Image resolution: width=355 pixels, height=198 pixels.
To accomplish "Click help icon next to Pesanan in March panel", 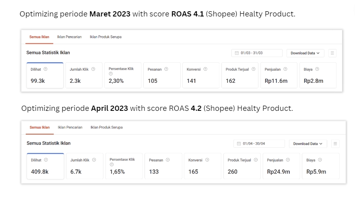I will coord(166,69).
